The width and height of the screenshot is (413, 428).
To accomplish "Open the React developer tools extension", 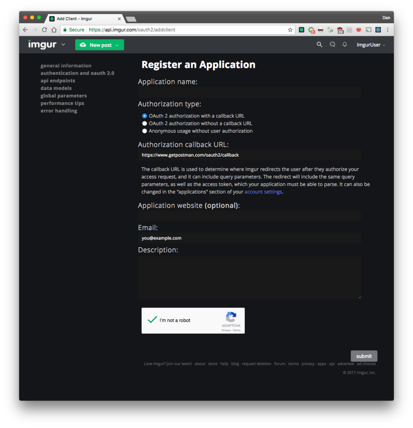I will [x=378, y=30].
